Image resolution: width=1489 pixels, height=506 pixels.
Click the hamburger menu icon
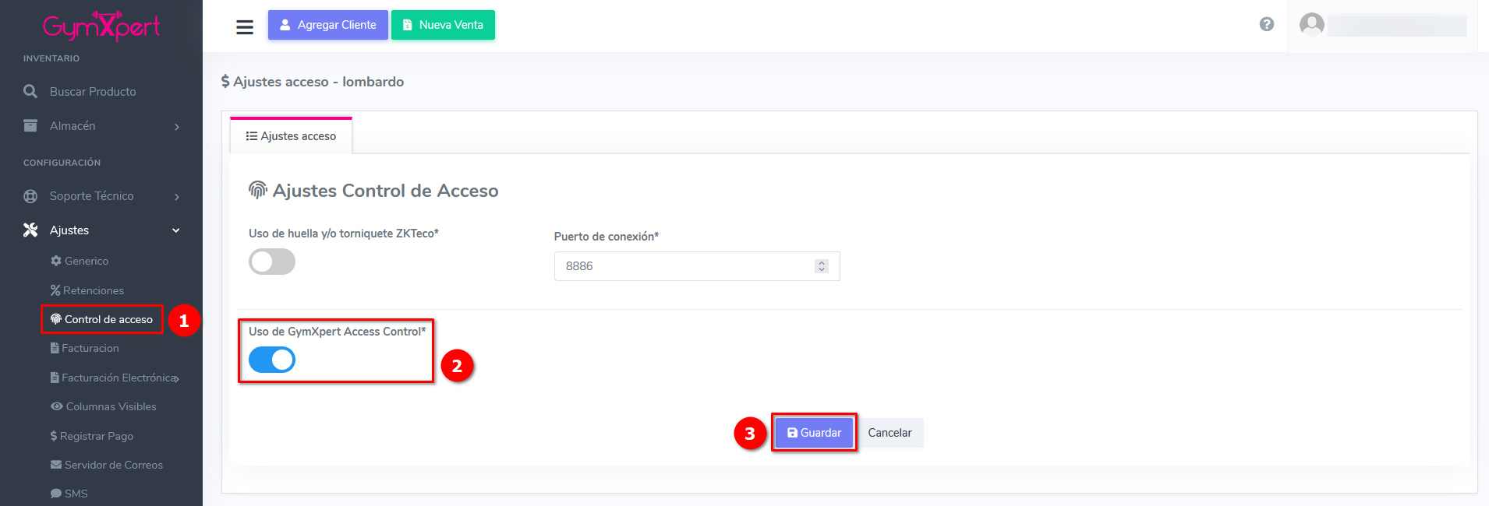[245, 27]
